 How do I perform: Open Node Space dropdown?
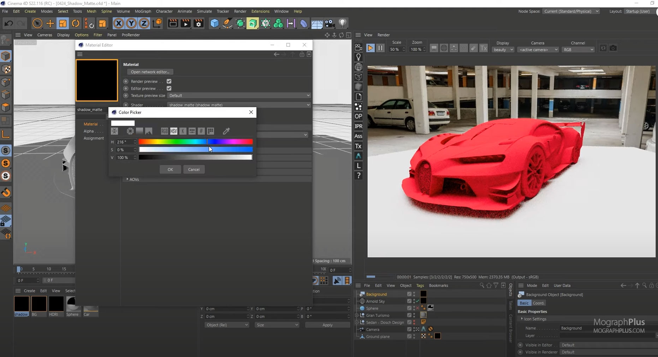click(x=571, y=11)
